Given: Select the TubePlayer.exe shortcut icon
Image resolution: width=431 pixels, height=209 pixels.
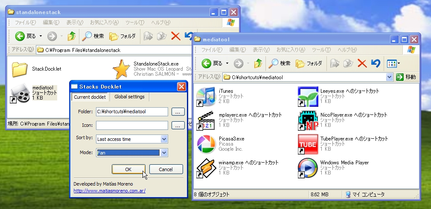Looking at the screenshot, I should pyautogui.click(x=308, y=144).
